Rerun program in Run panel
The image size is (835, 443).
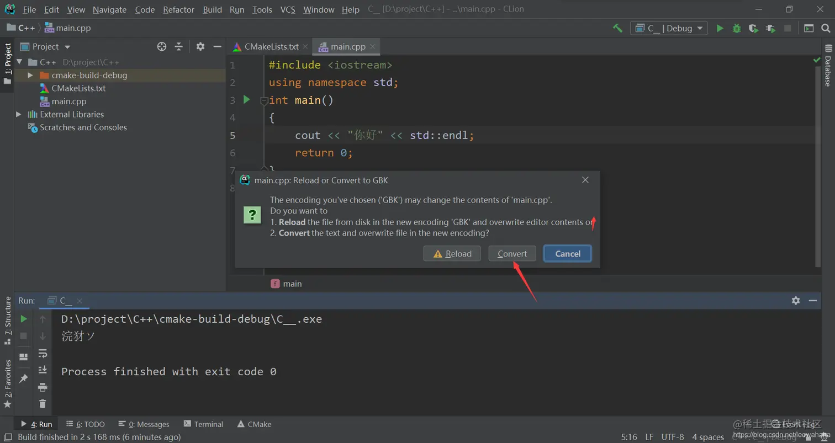23,319
